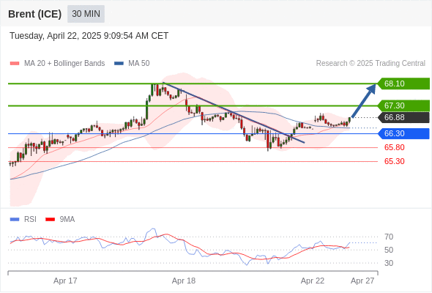Click the 30 MIN timeframe badge
The height and width of the screenshot is (293, 432).
[x=86, y=14]
